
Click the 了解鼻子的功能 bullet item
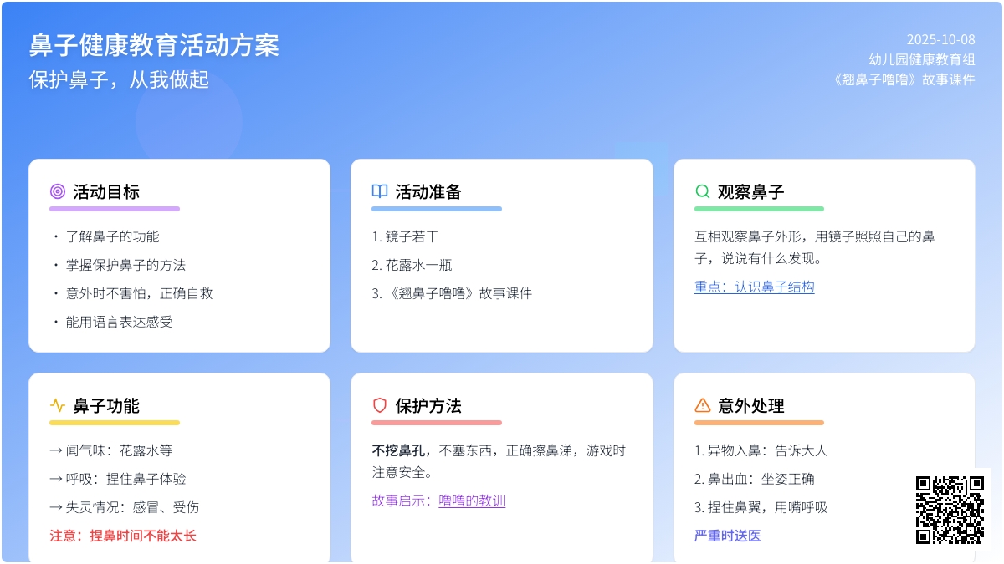pyautogui.click(x=112, y=236)
